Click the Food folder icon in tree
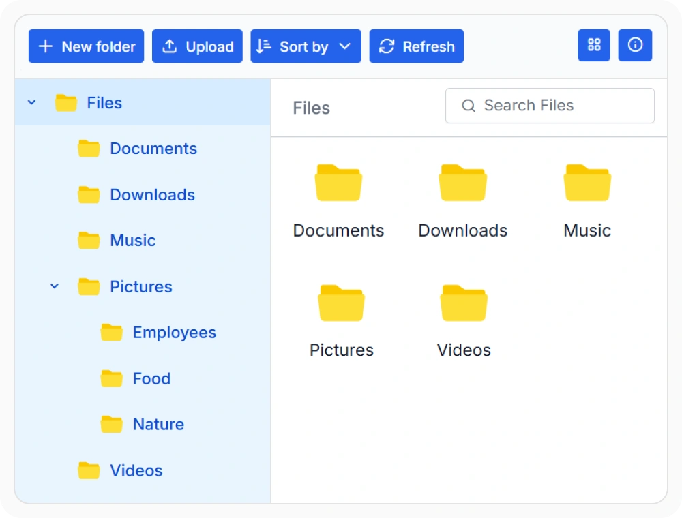This screenshot has width=682, height=518. (x=111, y=378)
